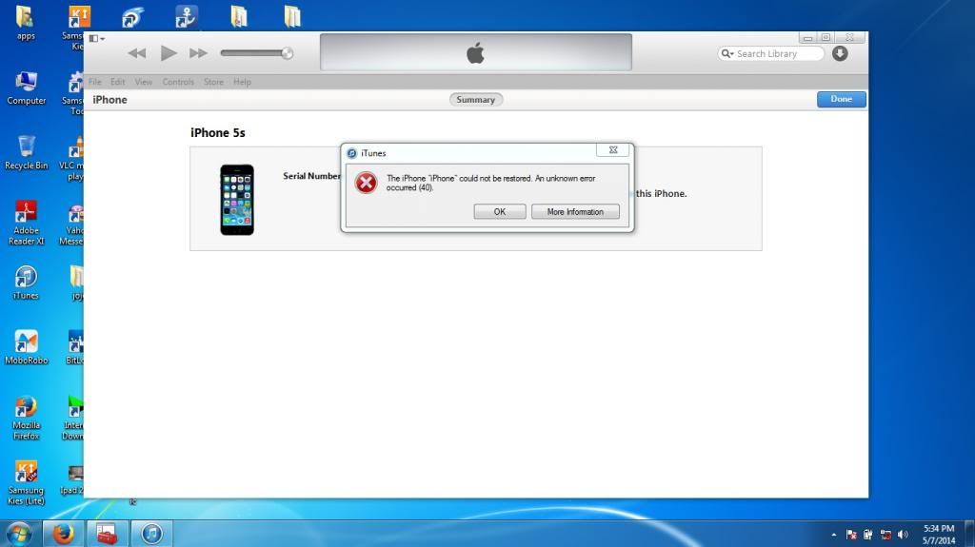Open the File menu
The image size is (975, 547).
[94, 82]
